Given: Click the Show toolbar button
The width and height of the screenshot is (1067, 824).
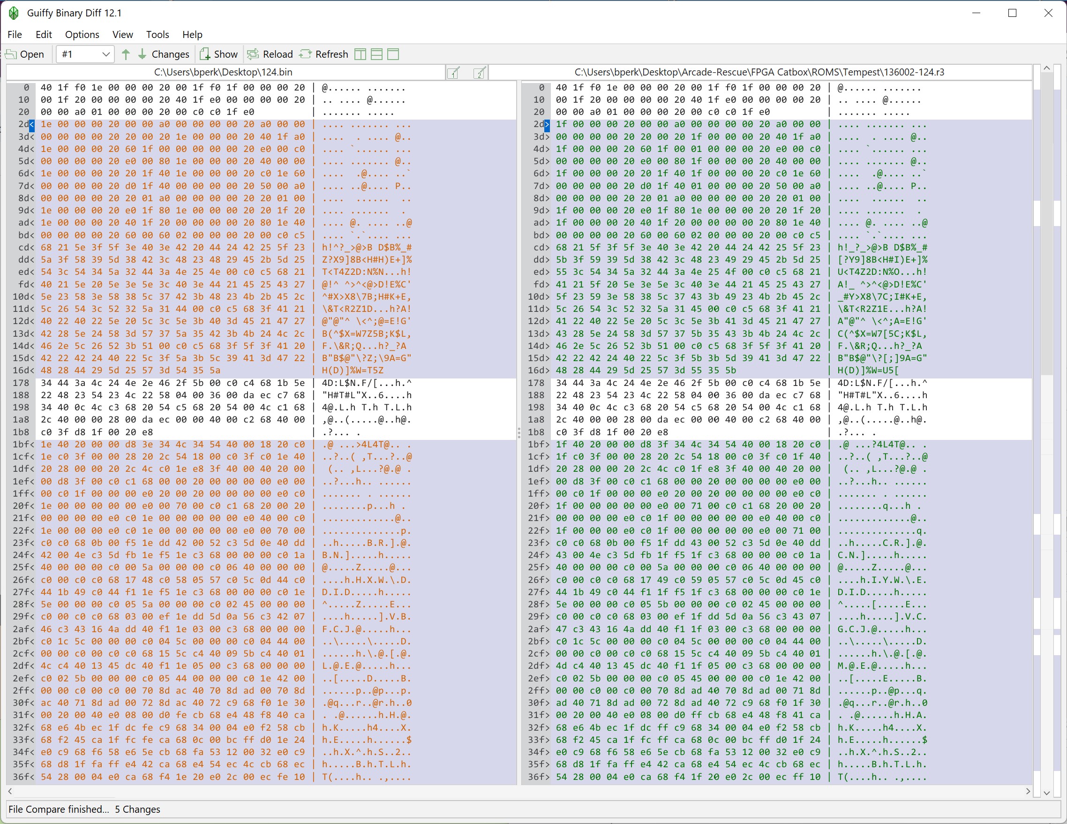Looking at the screenshot, I should pyautogui.click(x=219, y=54).
